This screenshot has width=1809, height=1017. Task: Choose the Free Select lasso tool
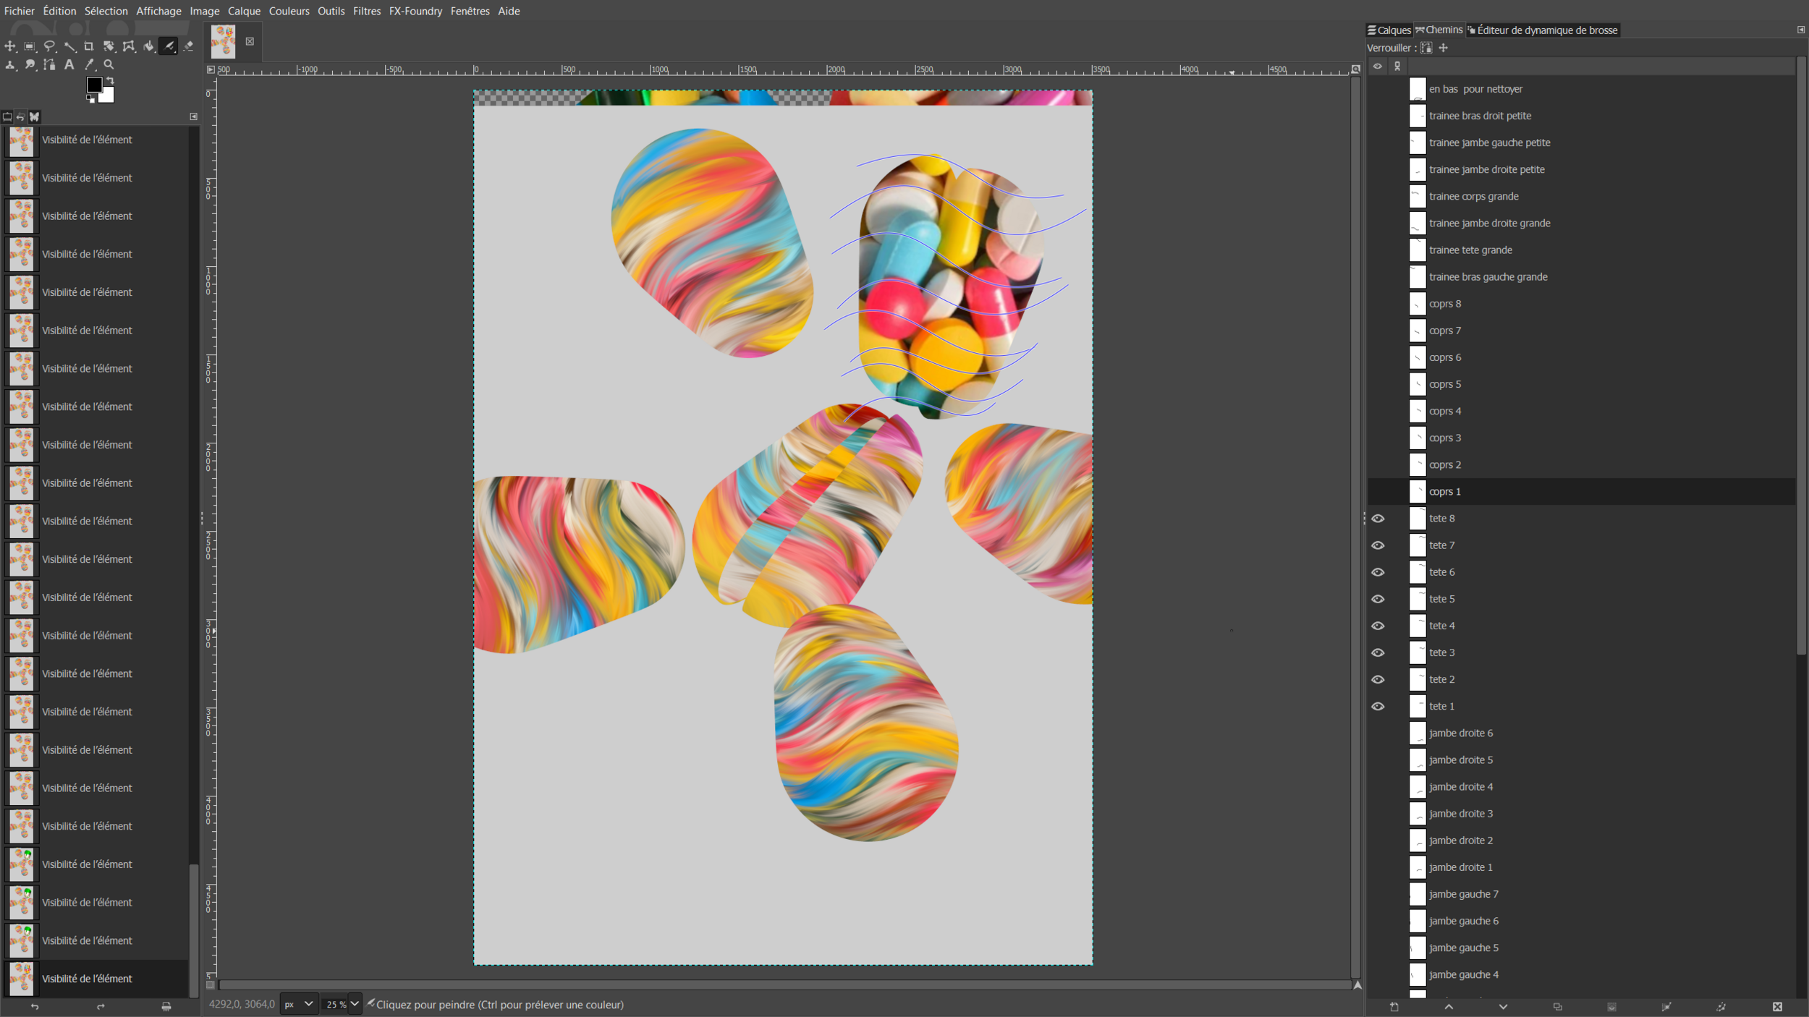(x=50, y=46)
